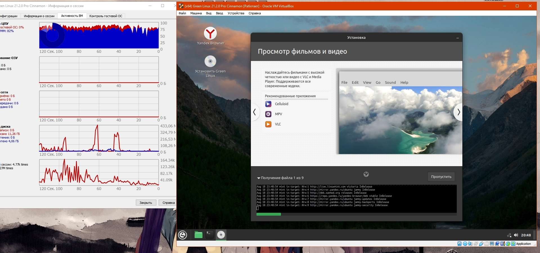Open the Вид menu in VirtualBox
Viewport: 540px width, 253px height.
tap(209, 13)
